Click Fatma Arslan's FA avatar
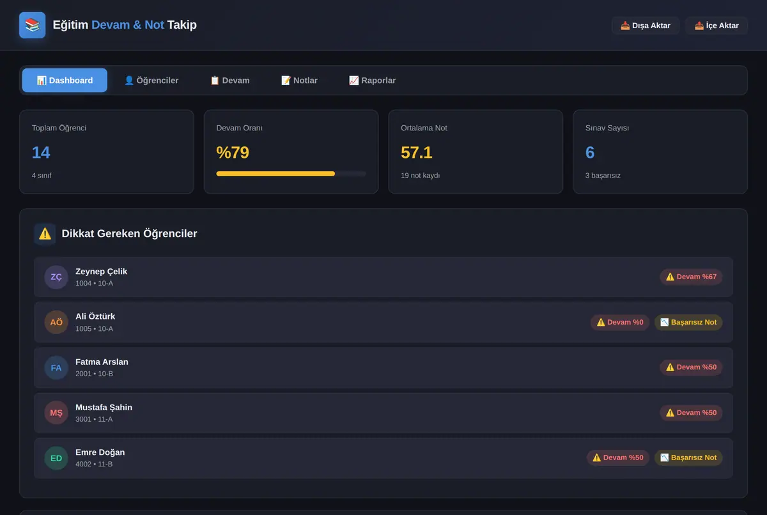 (56, 367)
